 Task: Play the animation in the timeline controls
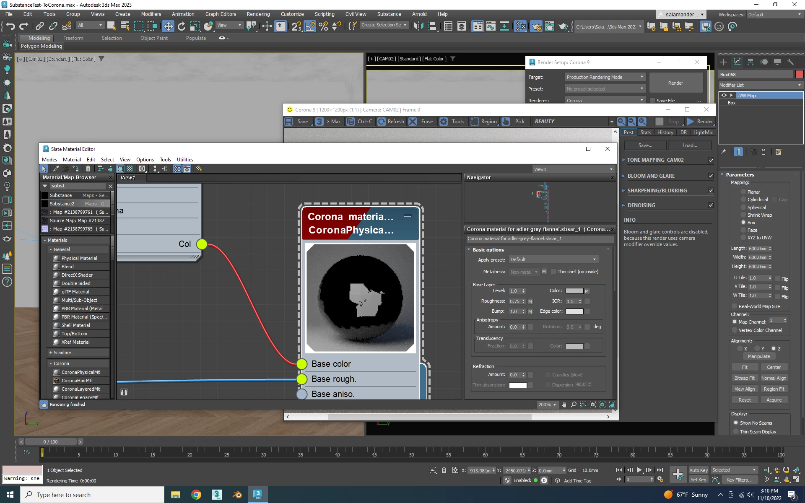tap(639, 470)
